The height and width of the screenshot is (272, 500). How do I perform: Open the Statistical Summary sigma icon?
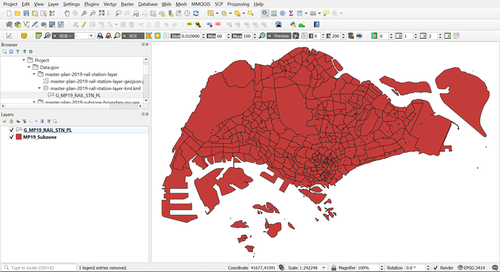tap(291, 13)
